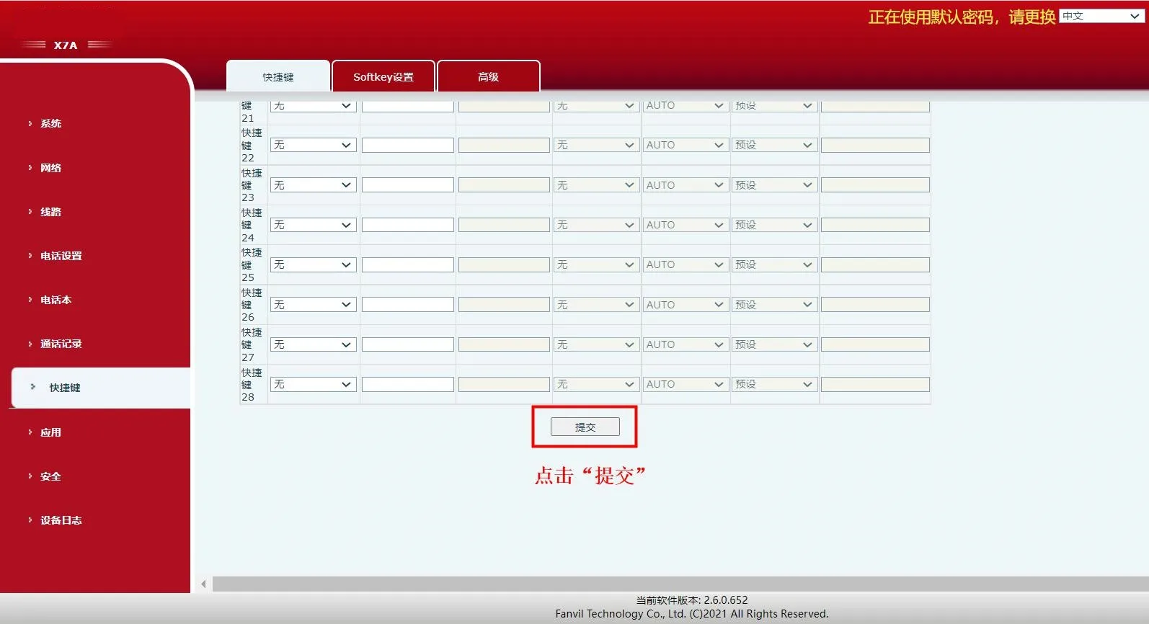Open 通话记录 in the sidebar
This screenshot has height=624, width=1149.
coord(61,344)
